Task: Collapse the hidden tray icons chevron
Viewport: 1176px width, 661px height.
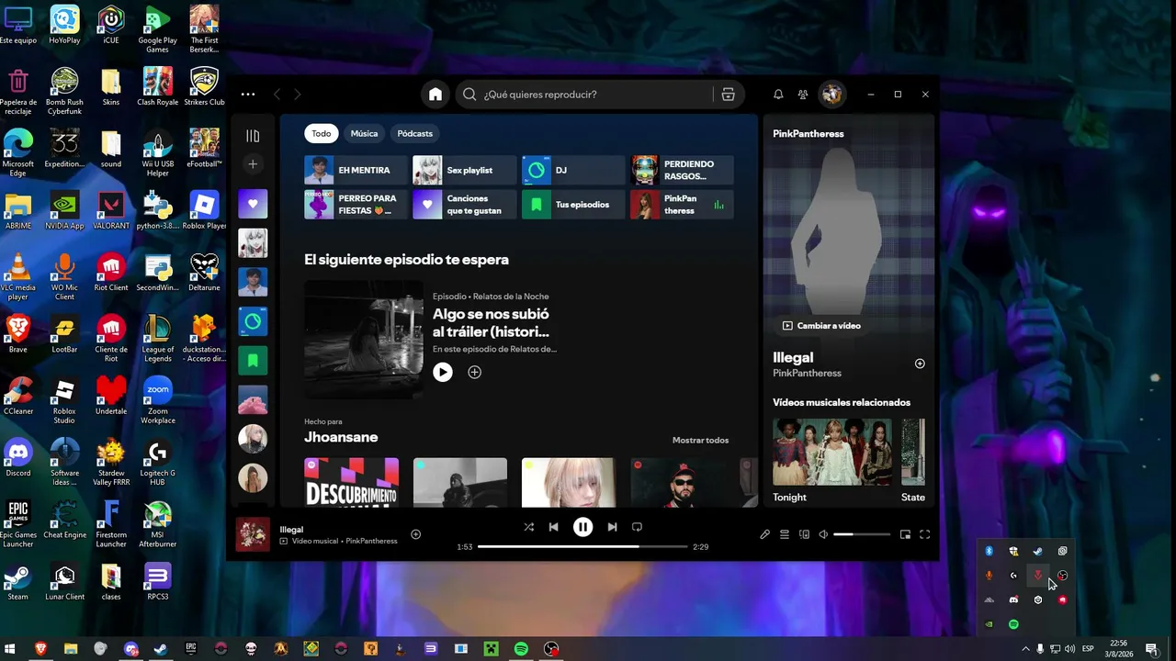Action: point(1026,649)
